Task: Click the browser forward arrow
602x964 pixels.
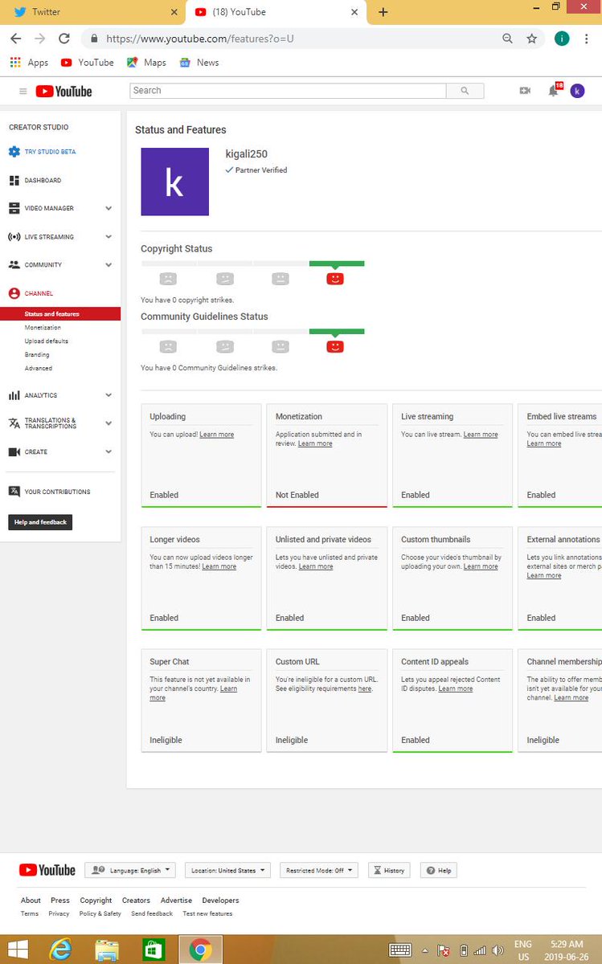Action: (x=40, y=38)
